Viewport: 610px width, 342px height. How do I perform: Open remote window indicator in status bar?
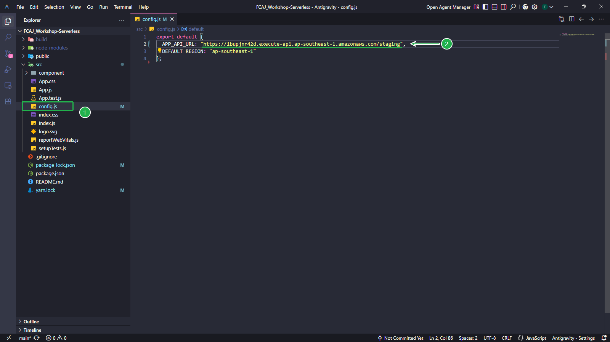coord(8,338)
